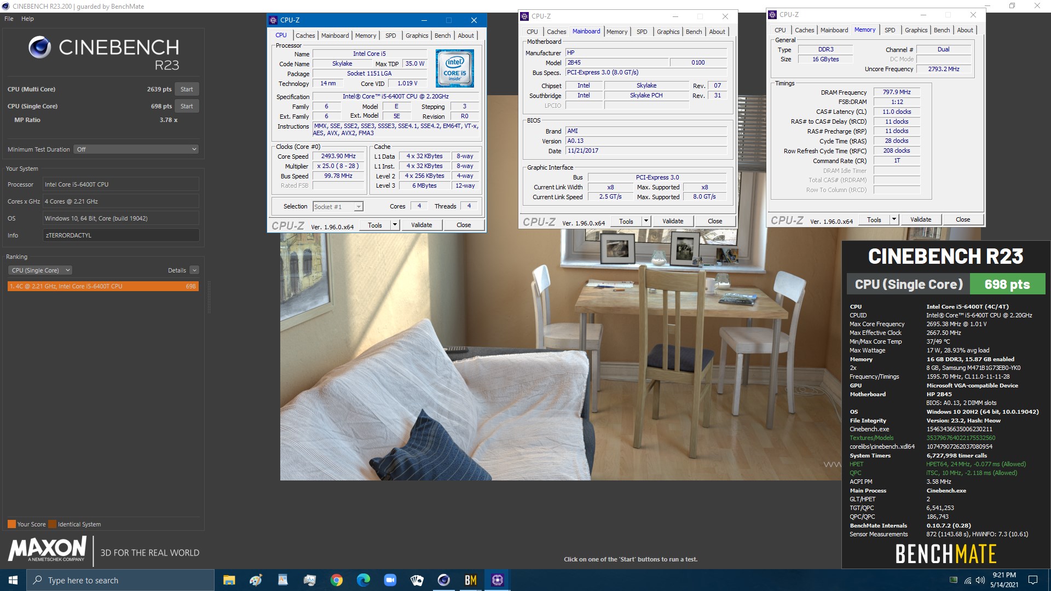This screenshot has height=591, width=1051.
Task: Open Graphics tab in first CPU-Z window
Action: 417,36
